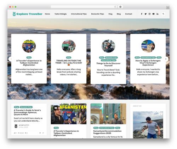Open the Yarkın menu item

click(61, 14)
